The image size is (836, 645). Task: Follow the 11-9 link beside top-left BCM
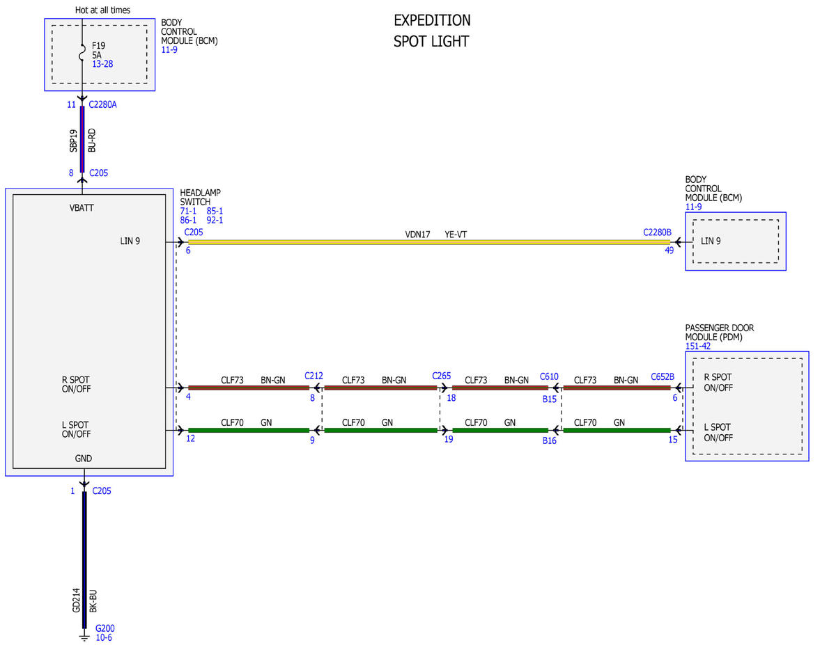click(x=169, y=49)
